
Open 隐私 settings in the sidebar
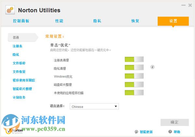pyautogui.click(x=16, y=54)
